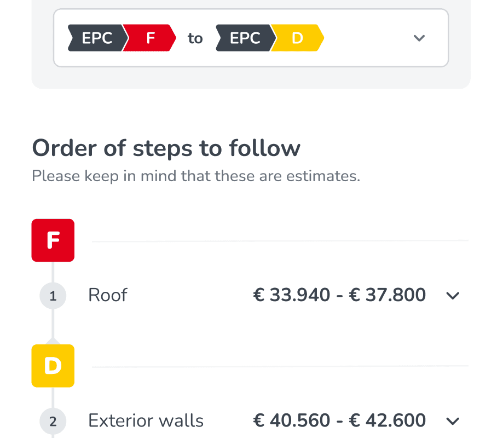Image resolution: width=503 pixels, height=438 pixels.
Task: Click empty space inside the EPC selector box
Action: click(367, 38)
